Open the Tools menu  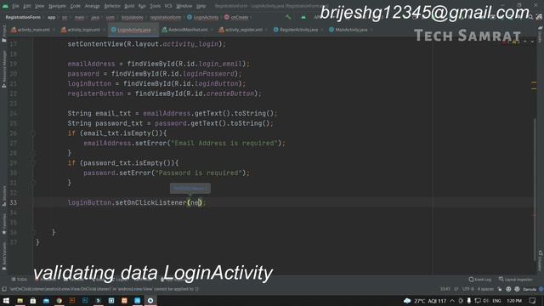click(x=155, y=6)
